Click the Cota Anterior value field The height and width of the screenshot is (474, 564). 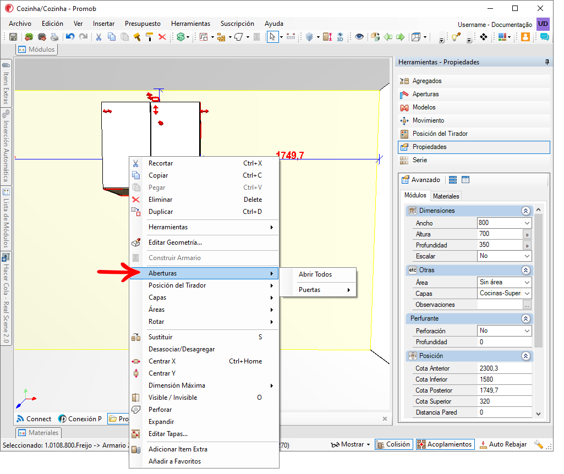click(504, 369)
